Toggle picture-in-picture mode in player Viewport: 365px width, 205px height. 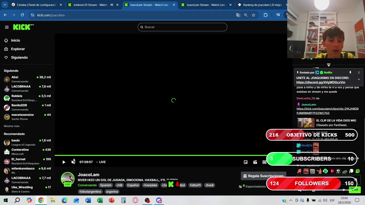tap(246, 162)
